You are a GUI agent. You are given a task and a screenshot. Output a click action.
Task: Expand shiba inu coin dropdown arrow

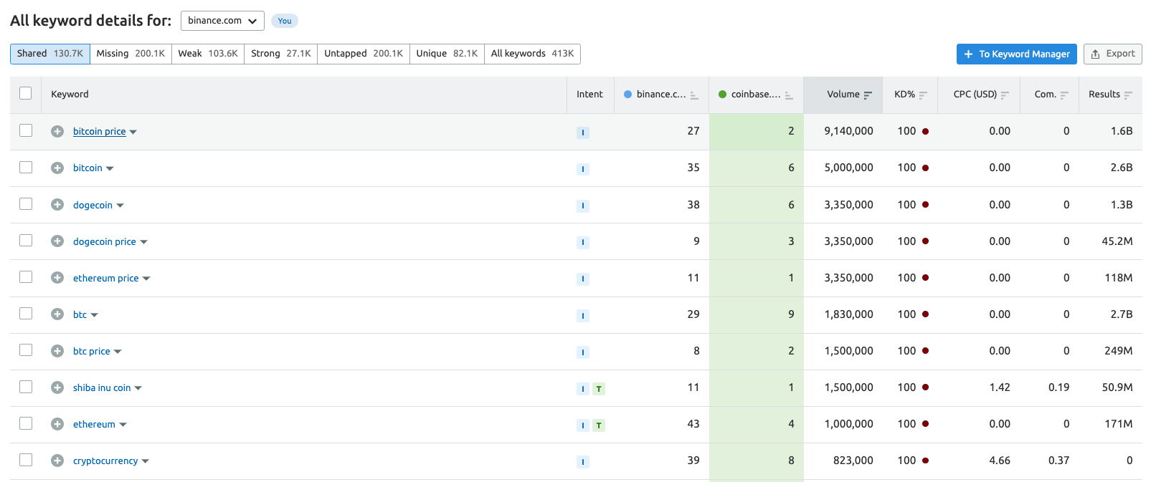[138, 389]
